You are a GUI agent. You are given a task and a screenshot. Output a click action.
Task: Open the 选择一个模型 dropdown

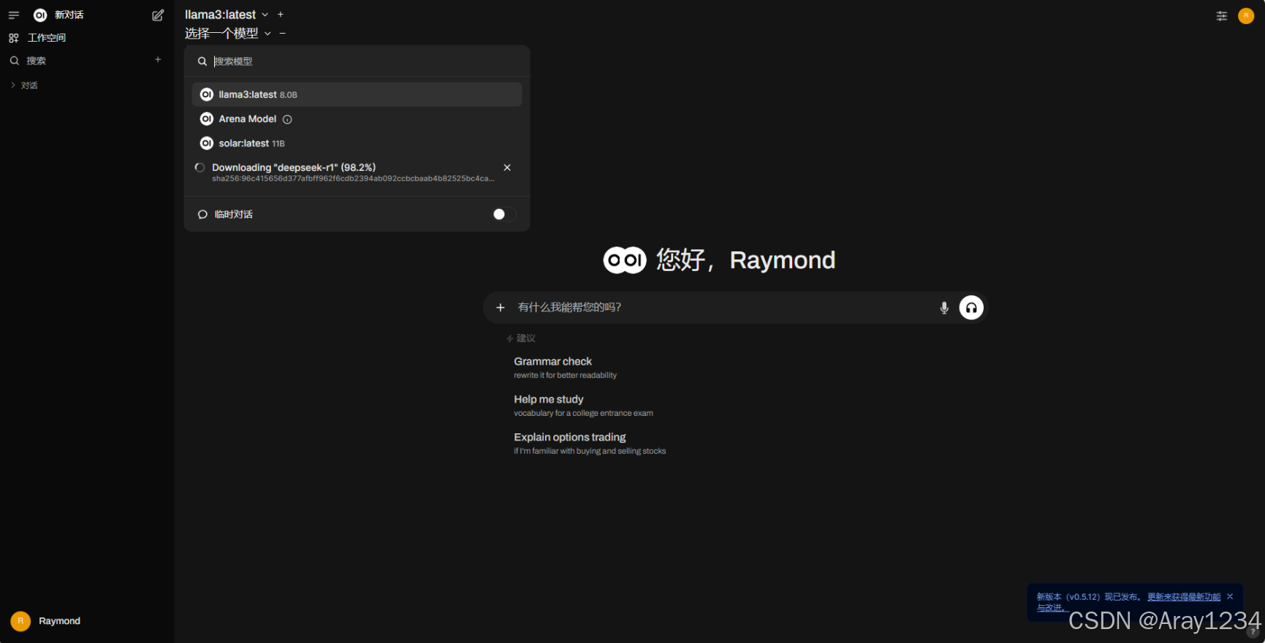tap(228, 33)
